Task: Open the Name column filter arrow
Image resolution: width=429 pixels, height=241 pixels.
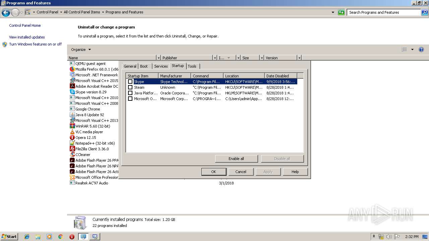Action: click(159, 58)
